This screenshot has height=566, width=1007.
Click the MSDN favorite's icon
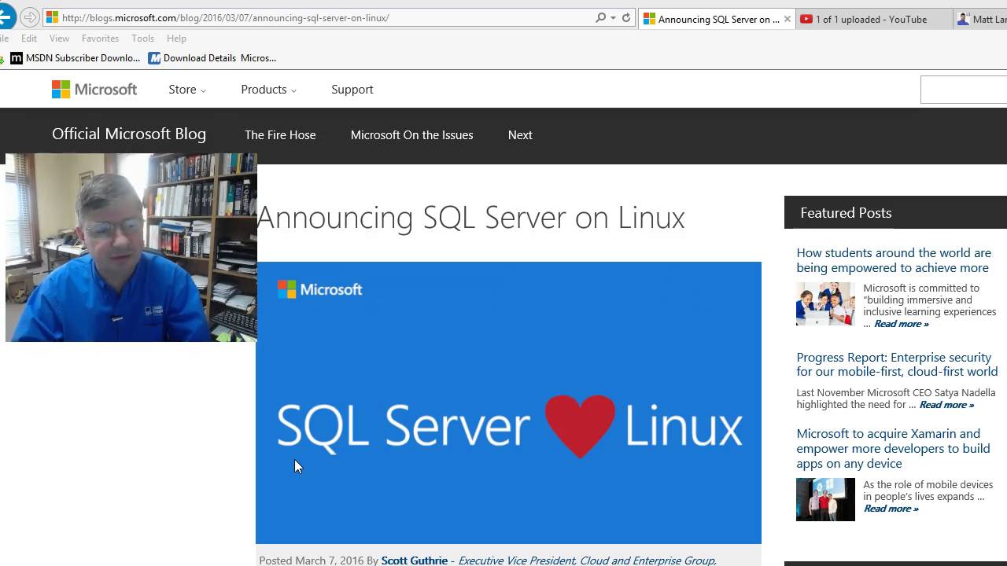point(17,58)
